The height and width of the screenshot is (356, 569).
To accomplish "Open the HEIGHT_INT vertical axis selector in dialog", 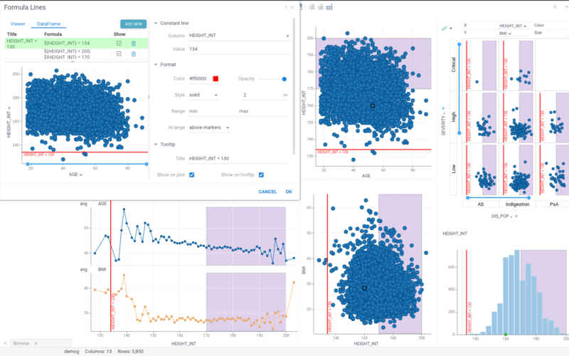I will pos(9,122).
